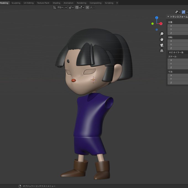Switch to the Rendering workspace tab
Viewport: 188px width, 188px height.
click(x=82, y=3)
